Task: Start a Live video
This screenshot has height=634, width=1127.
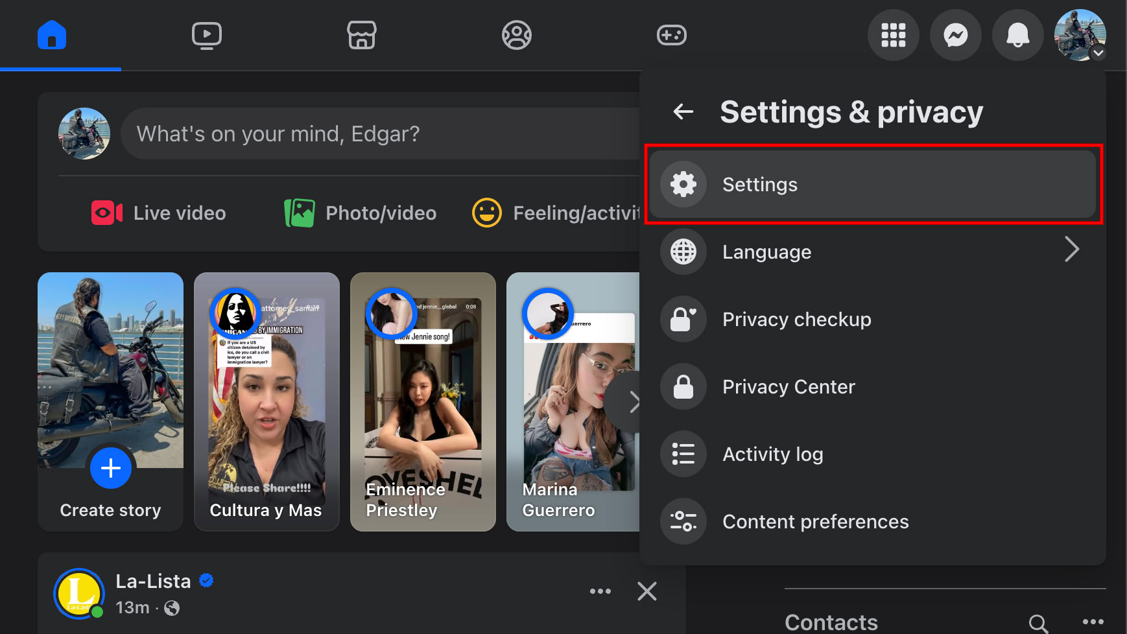Action: click(160, 213)
